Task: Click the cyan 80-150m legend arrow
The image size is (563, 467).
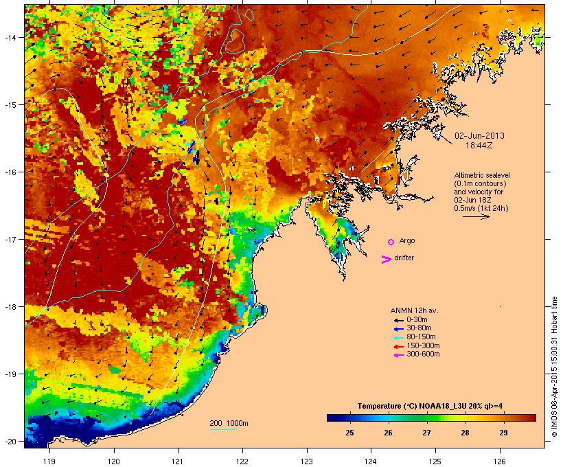Action: (398, 338)
